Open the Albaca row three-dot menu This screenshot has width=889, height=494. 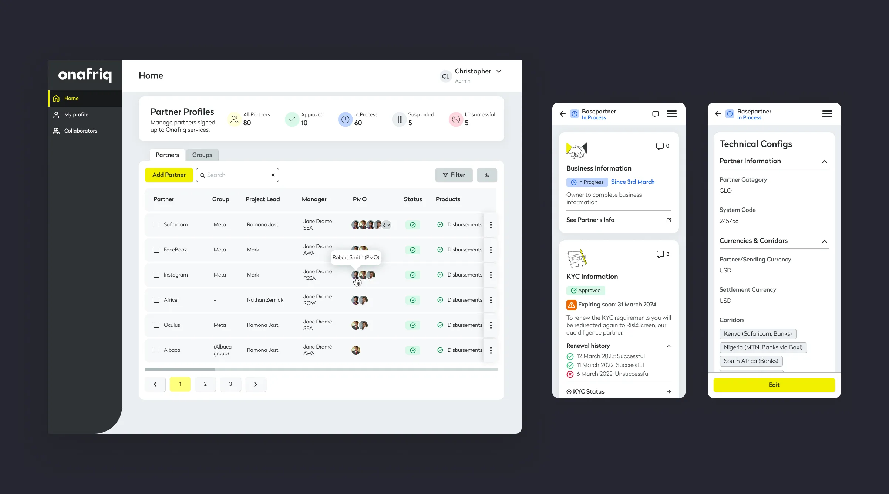tap(491, 350)
